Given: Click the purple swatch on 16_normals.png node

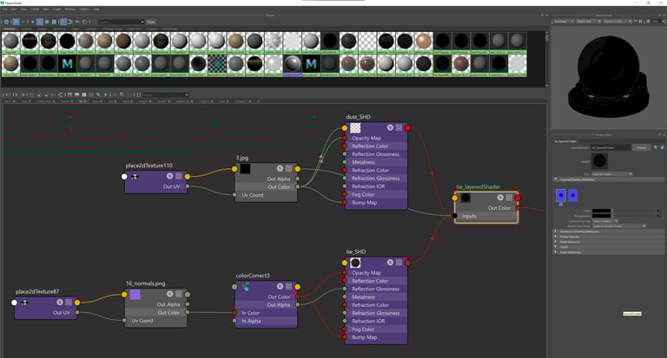Looking at the screenshot, I should tap(135, 295).
